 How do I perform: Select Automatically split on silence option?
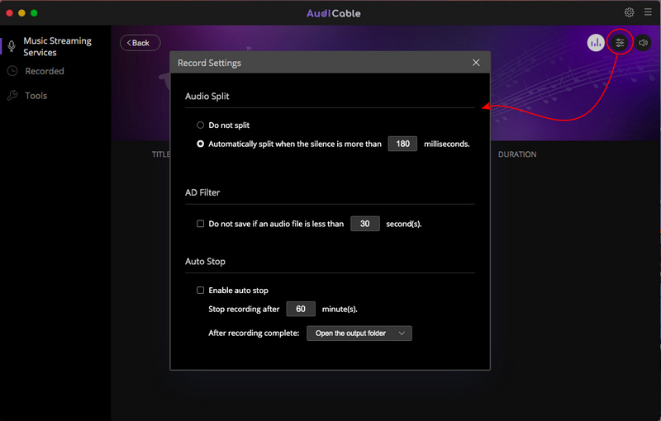click(200, 144)
